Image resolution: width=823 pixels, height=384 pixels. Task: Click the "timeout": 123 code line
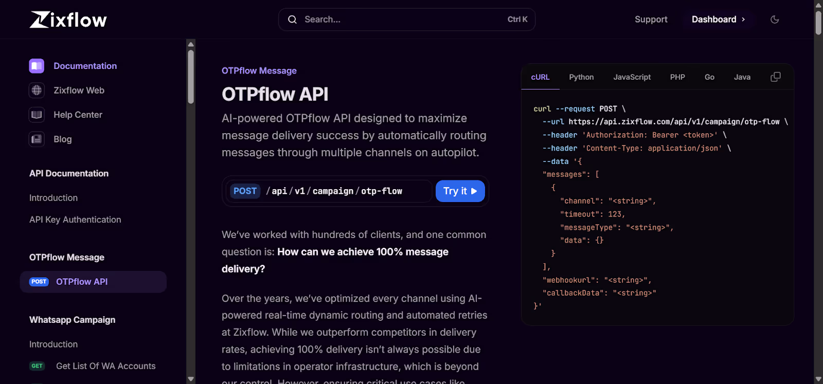tap(593, 214)
